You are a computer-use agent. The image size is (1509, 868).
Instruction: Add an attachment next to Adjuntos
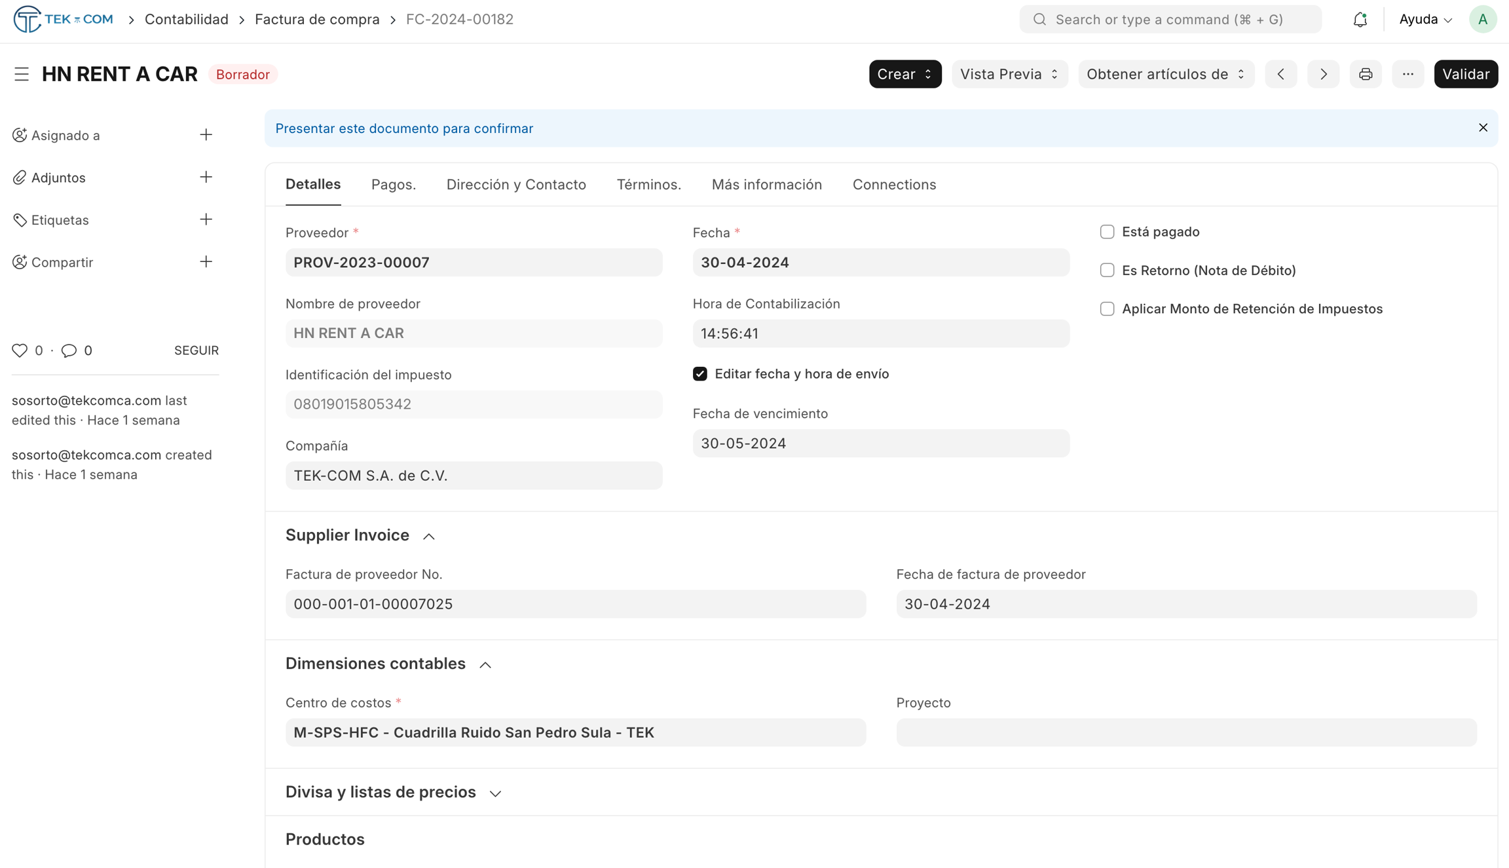tap(206, 178)
